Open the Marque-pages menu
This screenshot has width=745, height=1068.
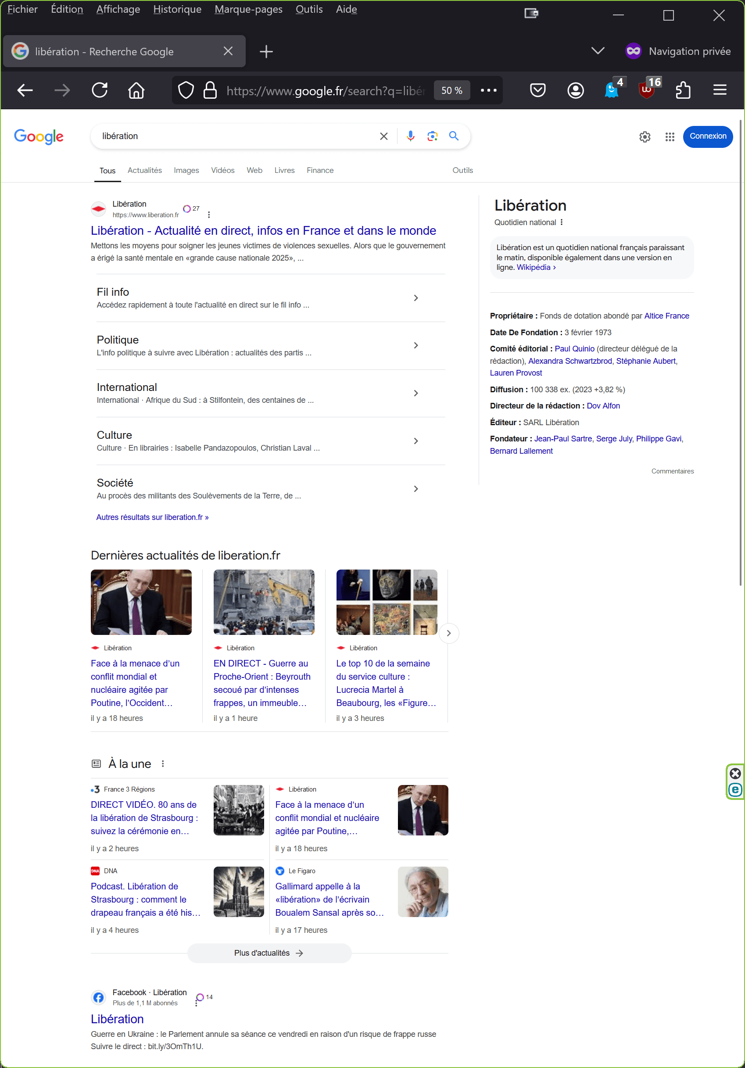coord(248,9)
